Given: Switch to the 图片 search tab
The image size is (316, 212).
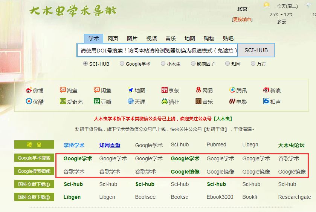Looking at the screenshot, I should click(x=132, y=38).
